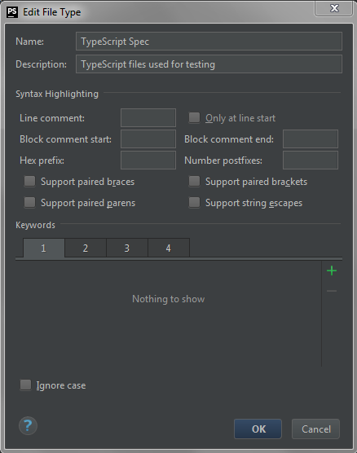This screenshot has width=357, height=453.
Task: Click the green plus add keyword icon
Action: (332, 270)
